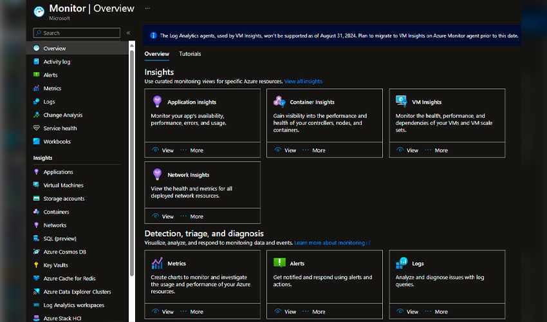Click the Containers icon in sidebar
The height and width of the screenshot is (322, 547).
coord(36,212)
